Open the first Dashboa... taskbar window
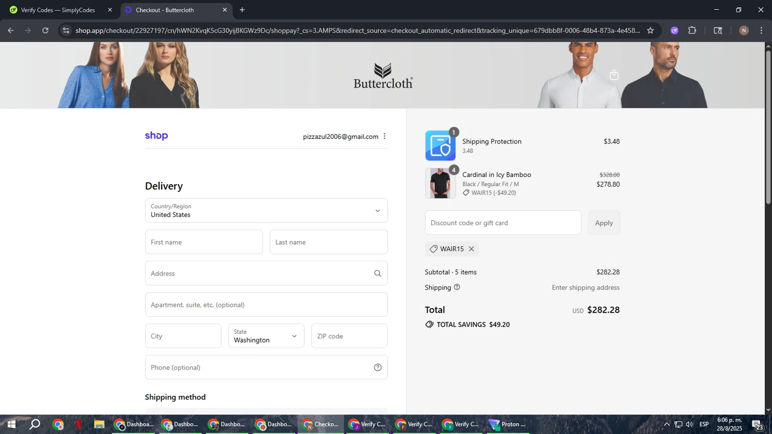The width and height of the screenshot is (772, 434). point(134,425)
